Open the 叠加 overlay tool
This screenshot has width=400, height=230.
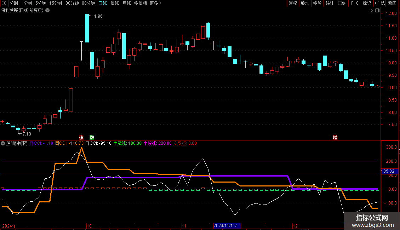coord(305,3)
